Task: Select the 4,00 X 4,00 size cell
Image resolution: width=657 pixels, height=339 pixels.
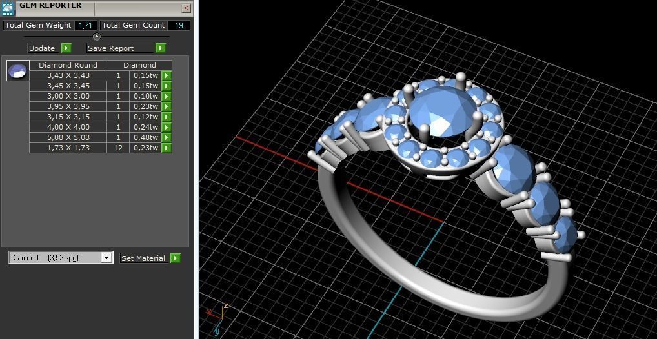Action: click(68, 127)
